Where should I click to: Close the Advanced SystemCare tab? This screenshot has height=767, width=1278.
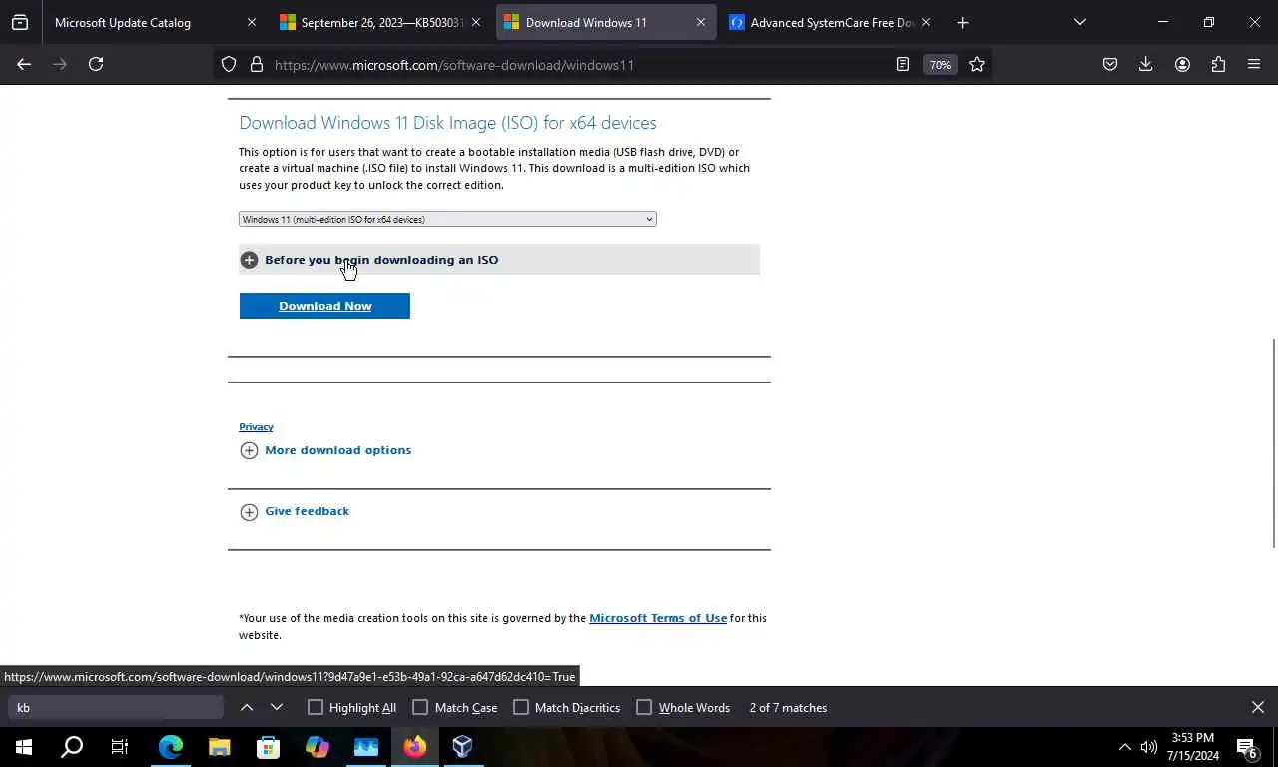[925, 22]
